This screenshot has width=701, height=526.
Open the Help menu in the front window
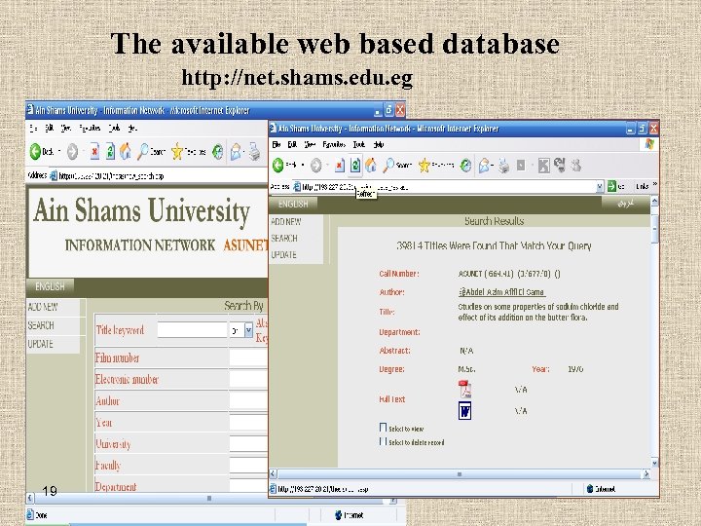[379, 144]
